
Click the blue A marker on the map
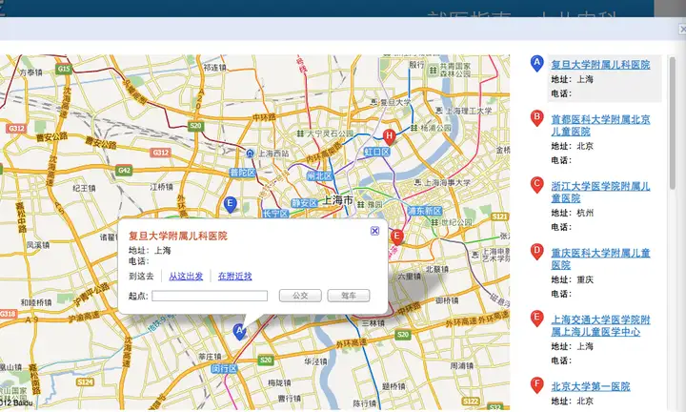click(239, 332)
